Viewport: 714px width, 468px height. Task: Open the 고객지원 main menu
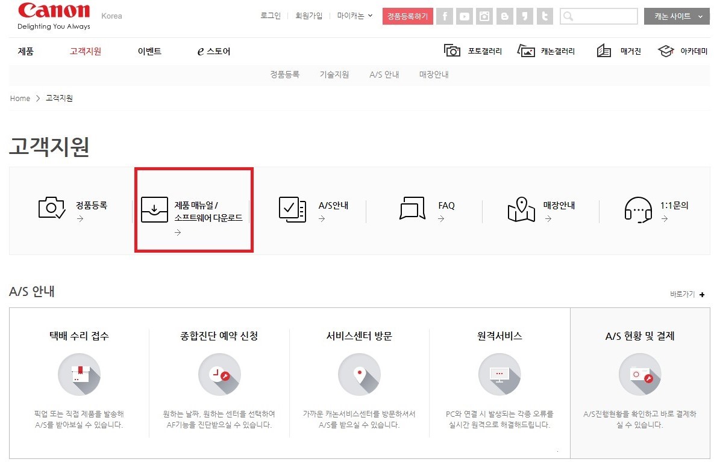(x=85, y=51)
